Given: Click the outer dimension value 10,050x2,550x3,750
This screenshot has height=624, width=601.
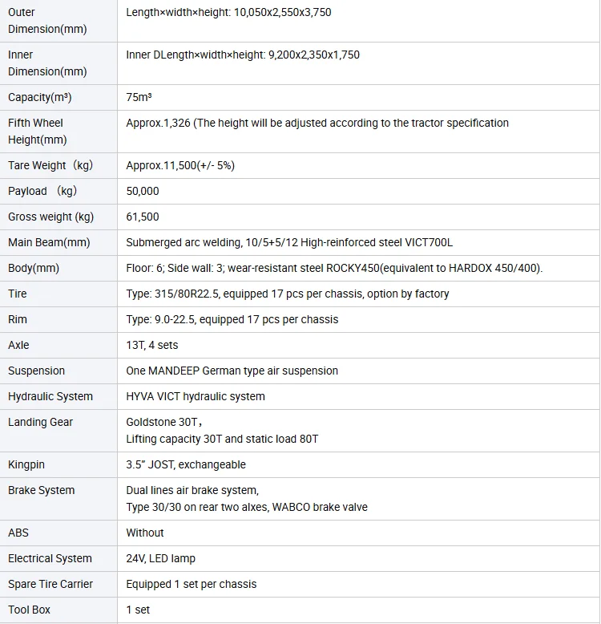Looking at the screenshot, I should (228, 13).
